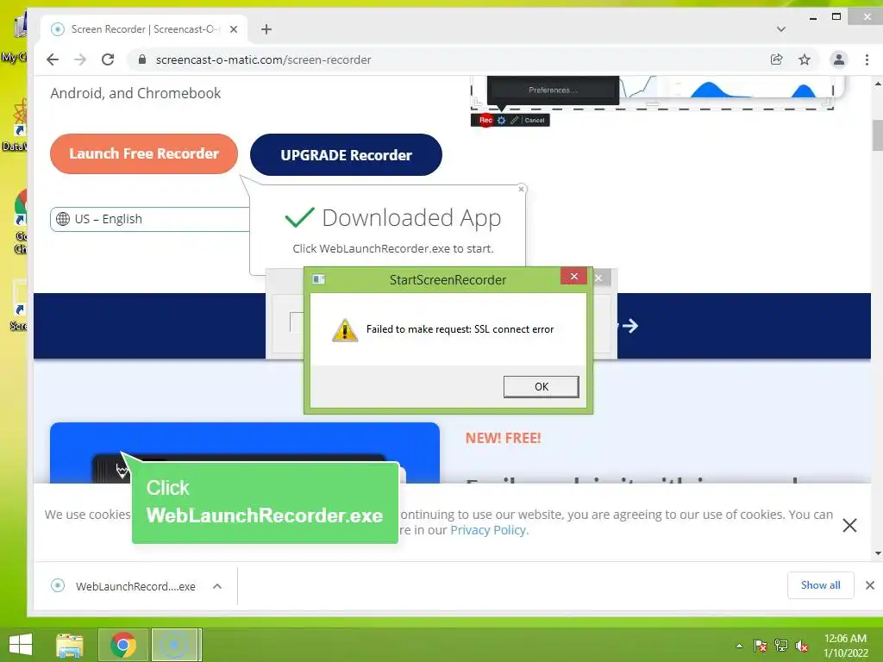Open the clock showing 12:06 AM
The width and height of the screenshot is (883, 662).
(845, 646)
